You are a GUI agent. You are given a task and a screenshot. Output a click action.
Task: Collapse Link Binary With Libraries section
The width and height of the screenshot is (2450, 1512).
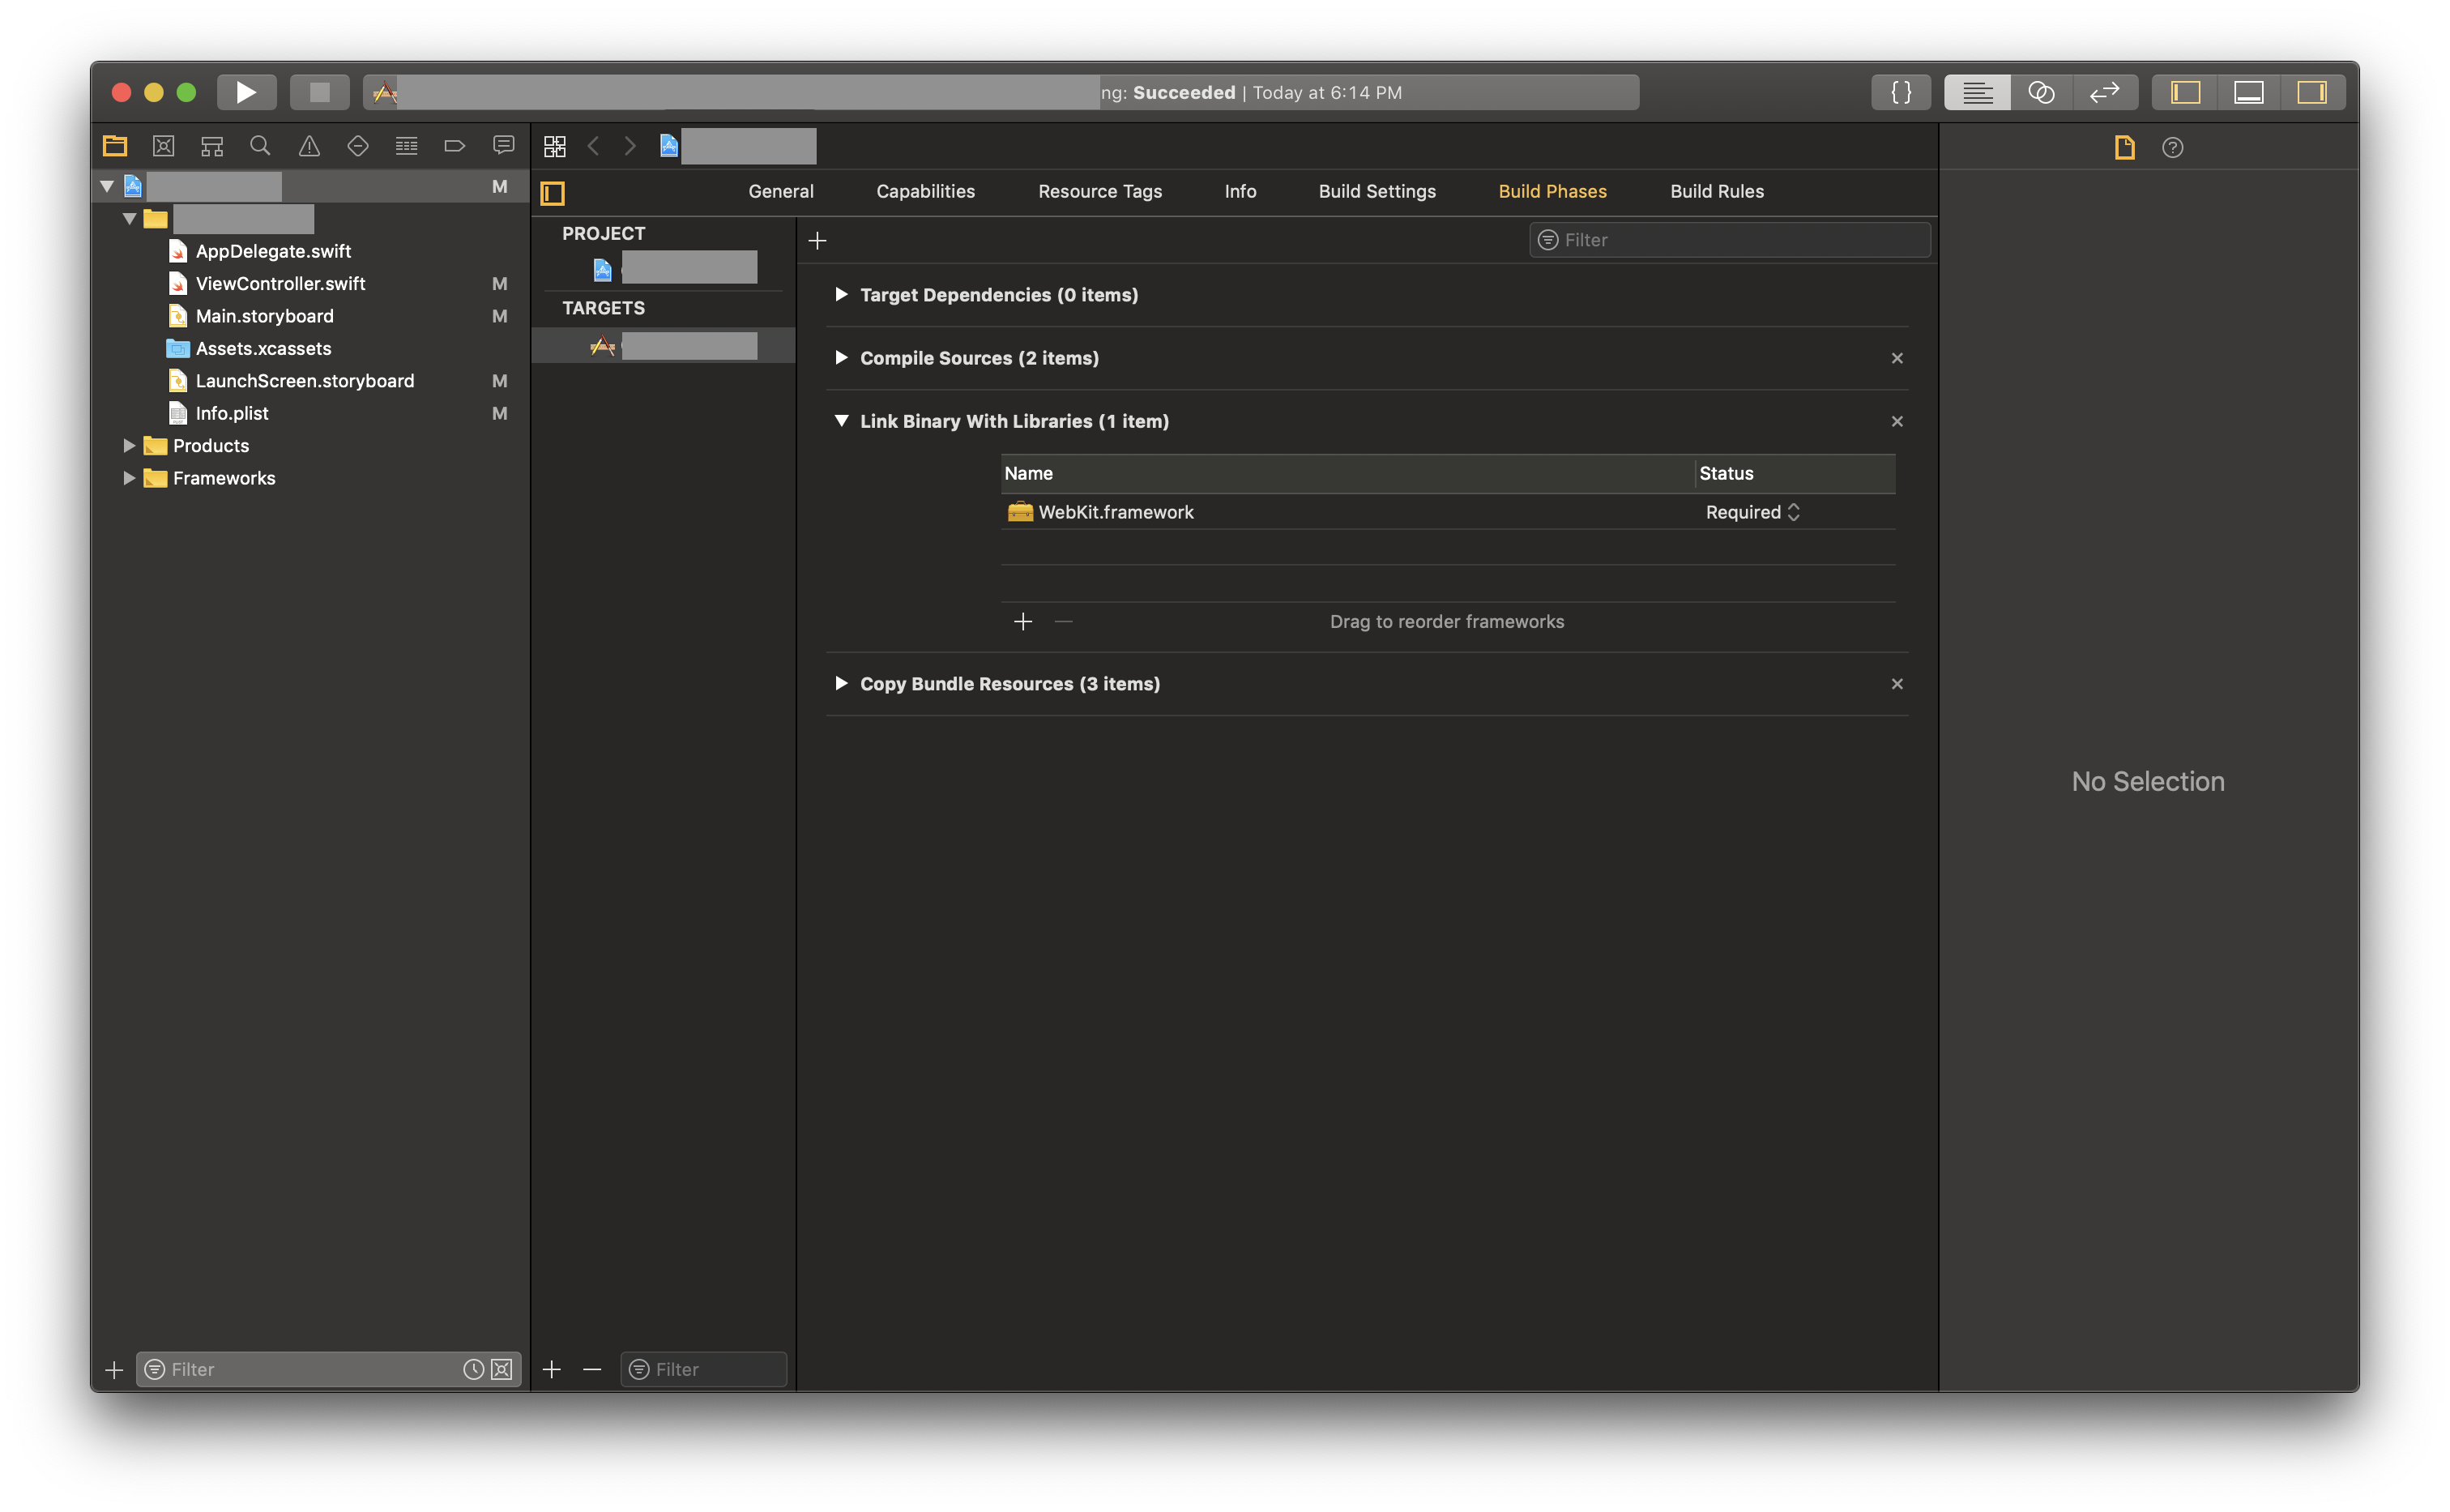[841, 421]
